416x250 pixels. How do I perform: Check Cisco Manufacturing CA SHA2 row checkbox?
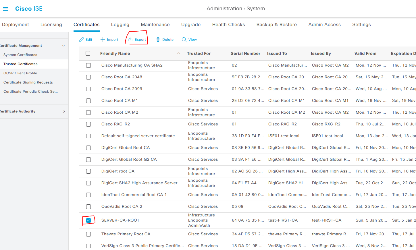[x=88, y=65]
